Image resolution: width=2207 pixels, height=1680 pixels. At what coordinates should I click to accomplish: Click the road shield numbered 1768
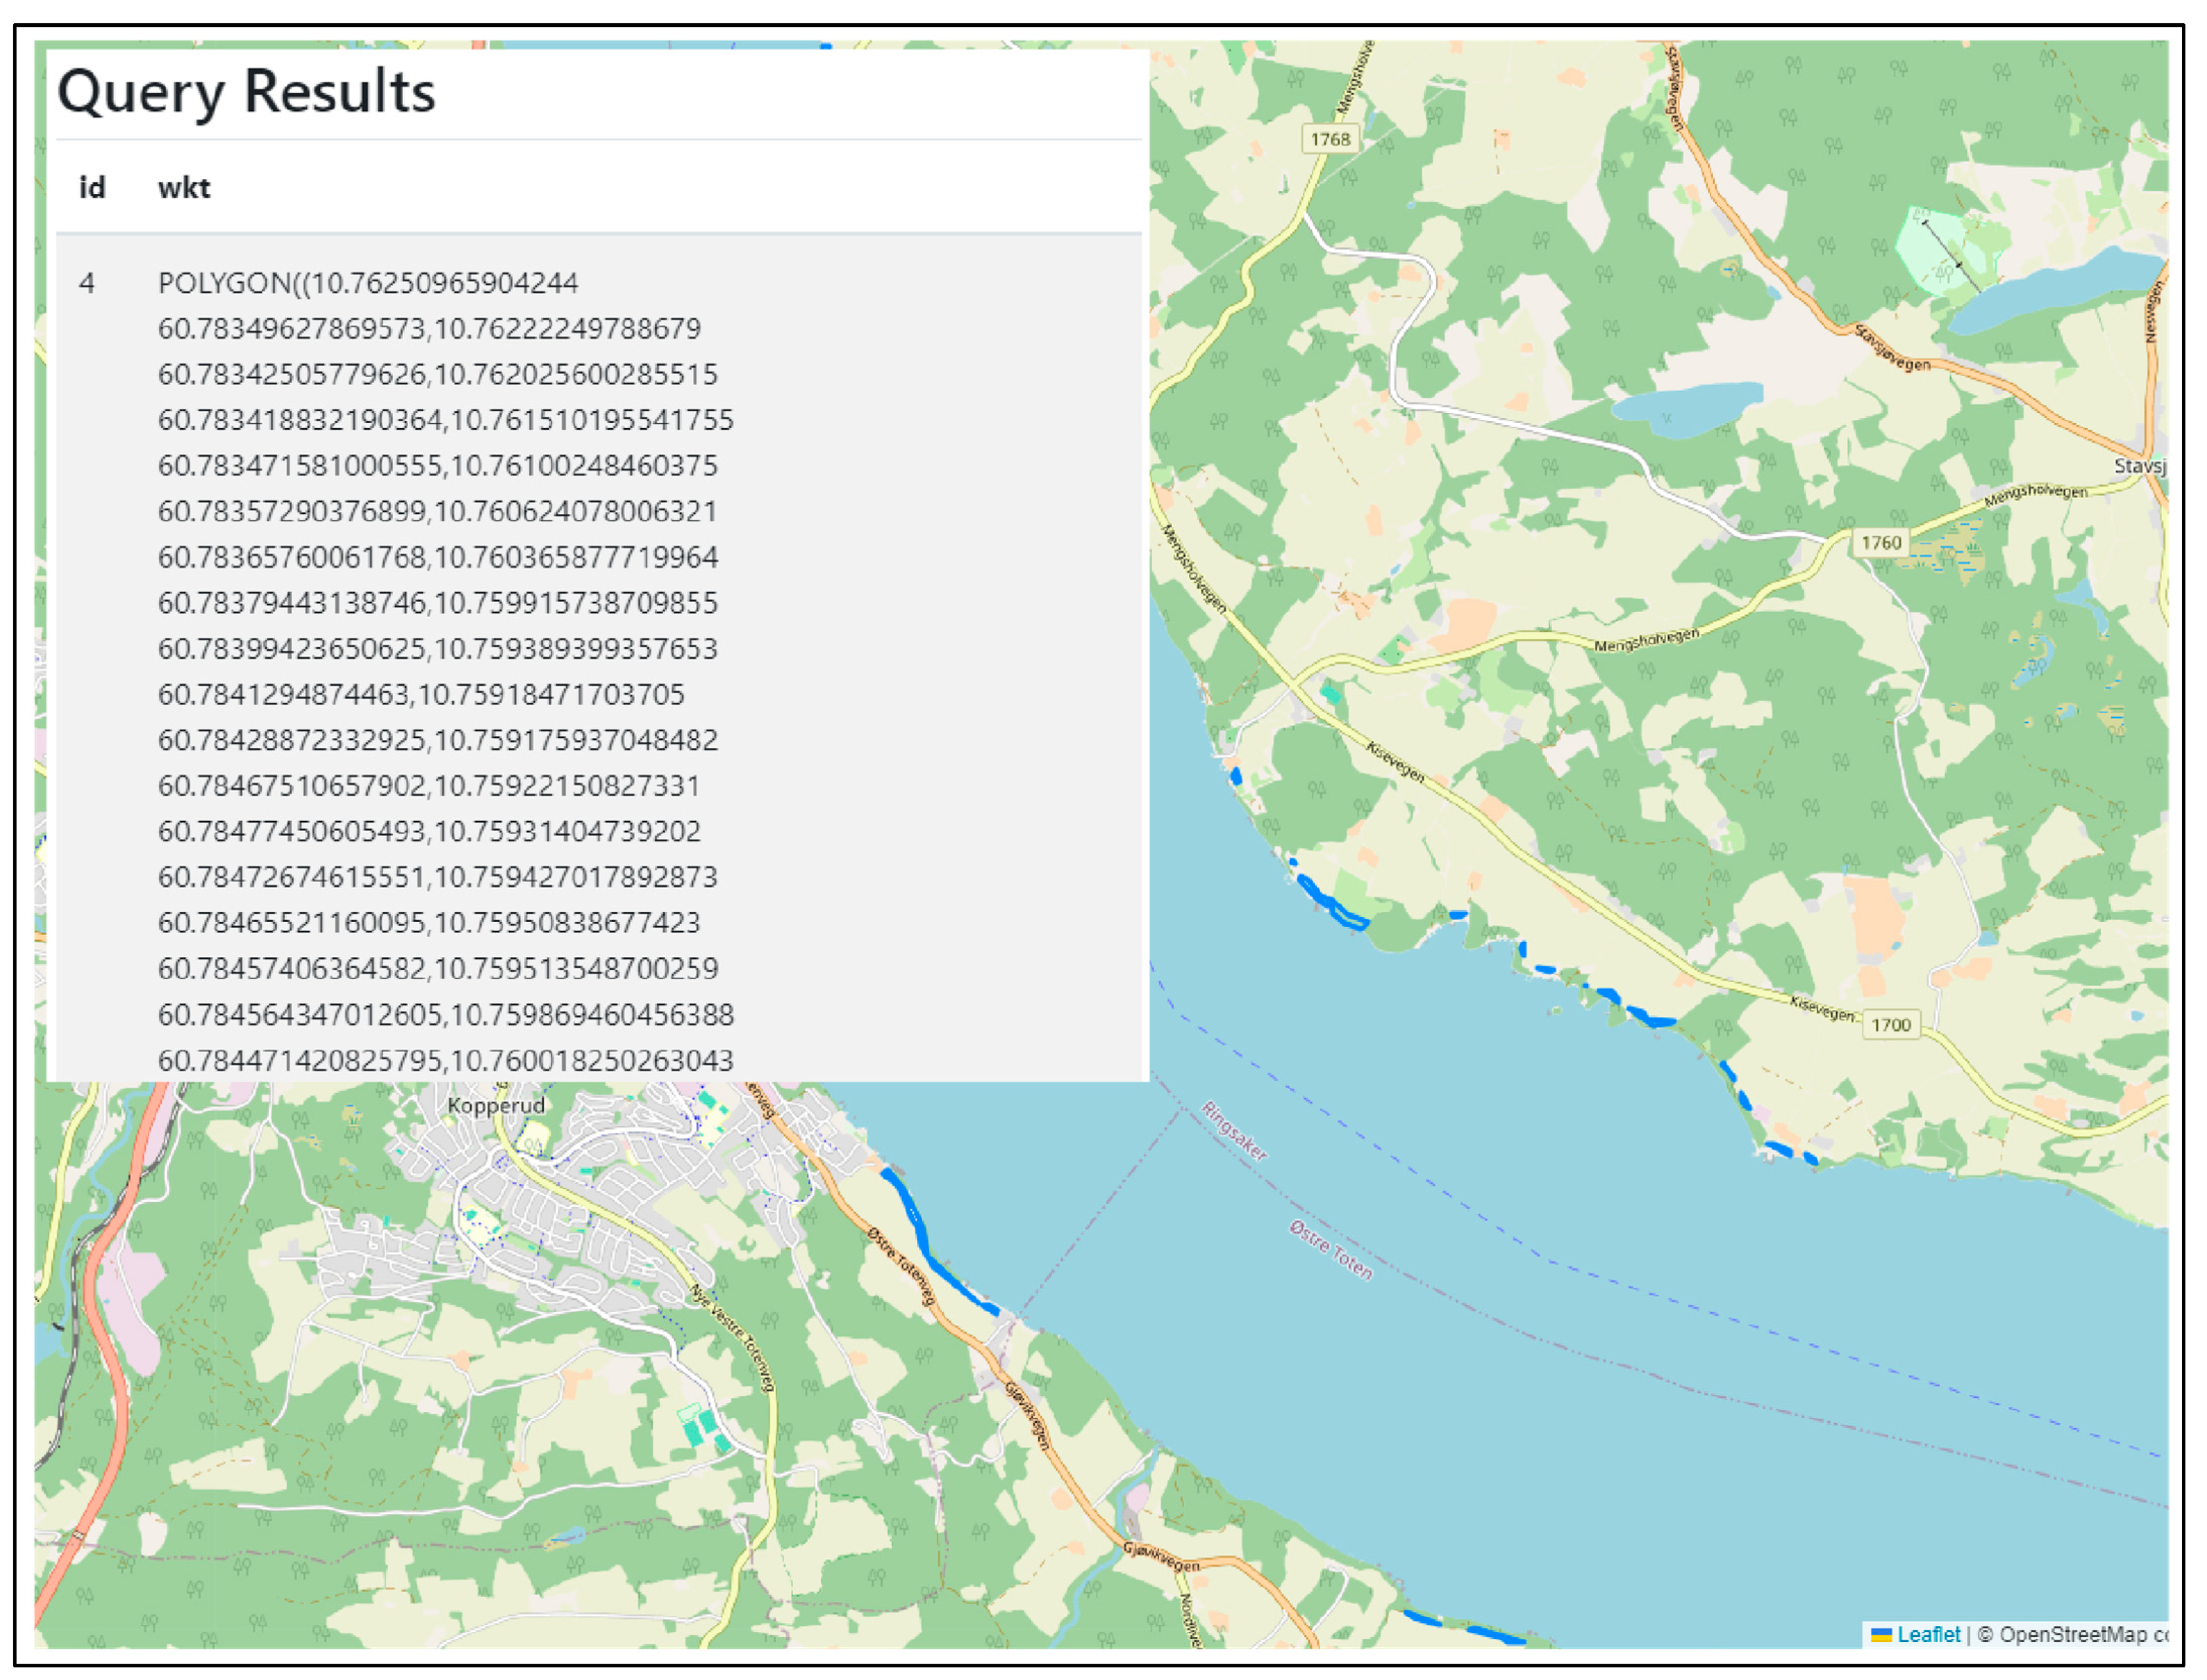tap(1330, 139)
